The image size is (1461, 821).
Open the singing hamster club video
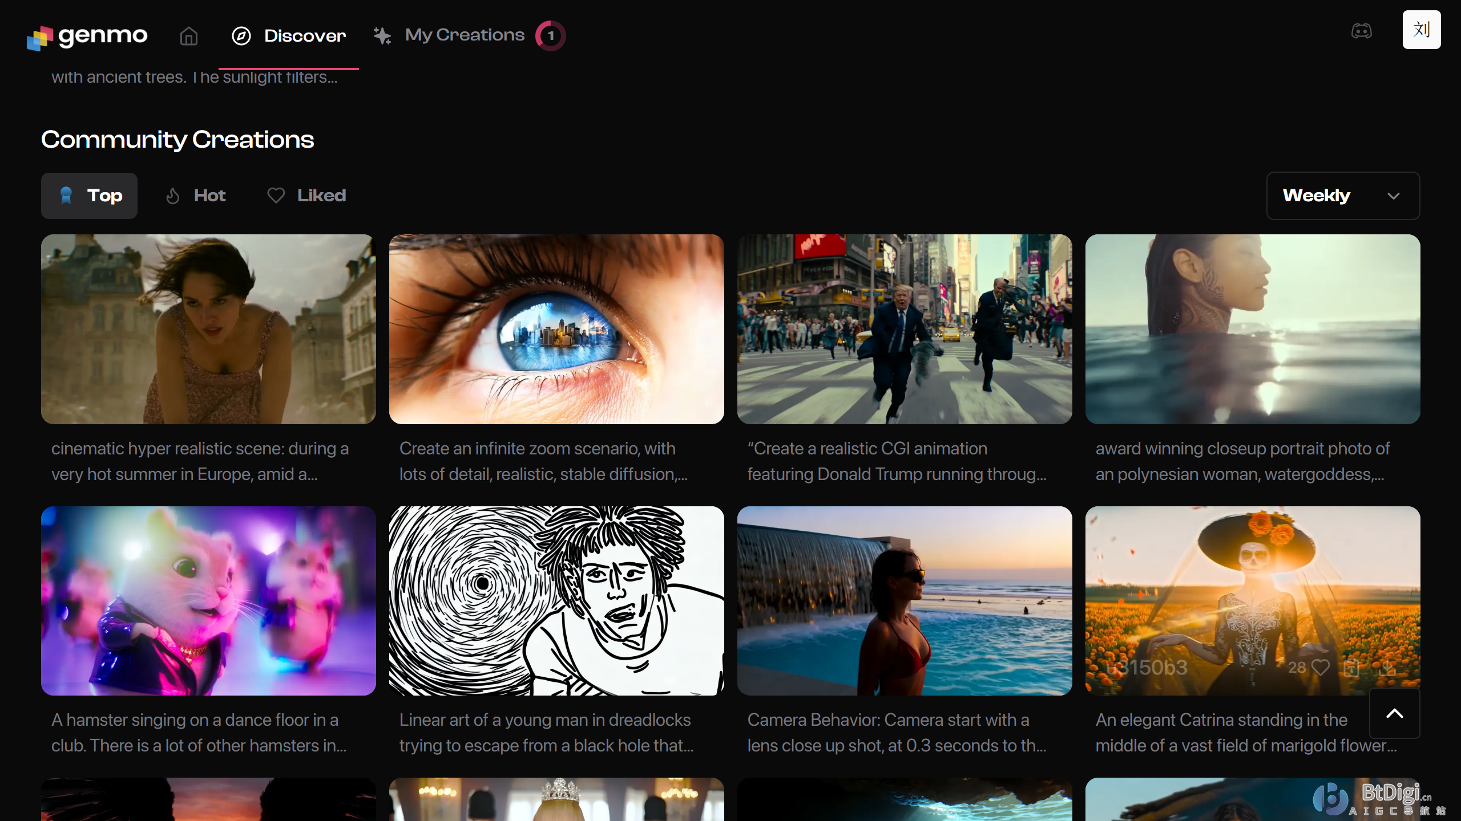tap(208, 601)
